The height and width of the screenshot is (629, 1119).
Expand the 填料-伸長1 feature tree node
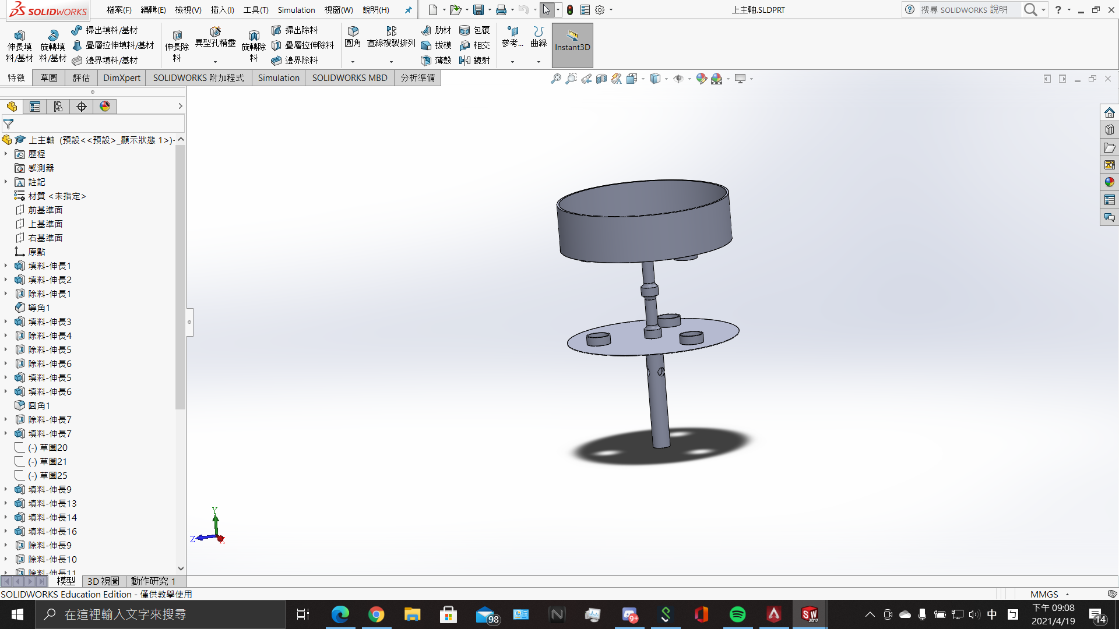click(6, 266)
